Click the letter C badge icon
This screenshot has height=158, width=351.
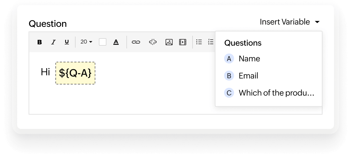(229, 93)
